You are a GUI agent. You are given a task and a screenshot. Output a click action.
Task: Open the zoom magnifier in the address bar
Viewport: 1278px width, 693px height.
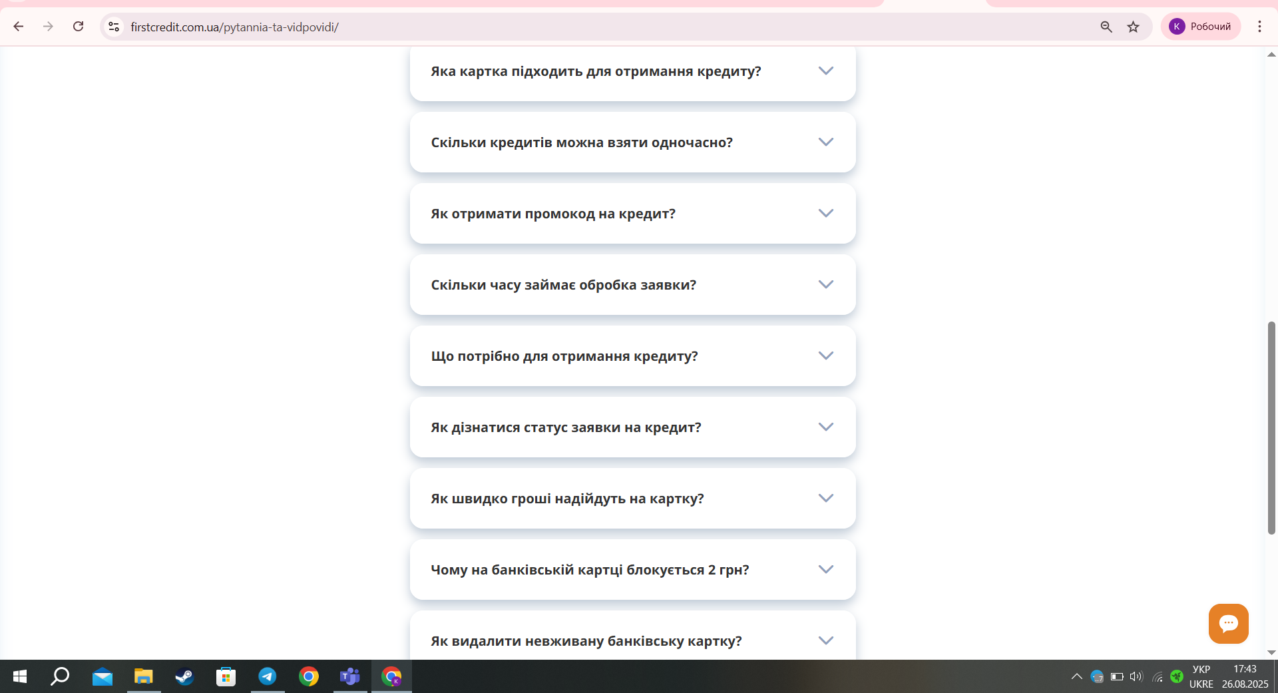[x=1106, y=27]
